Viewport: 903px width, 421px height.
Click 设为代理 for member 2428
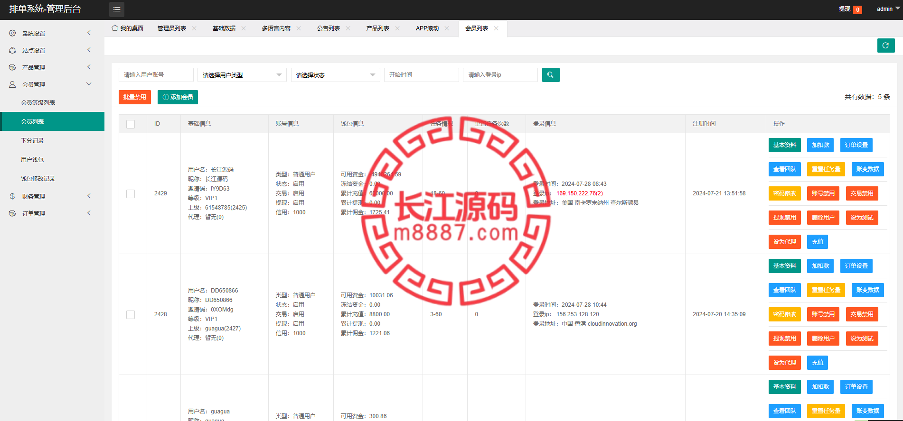click(x=785, y=363)
